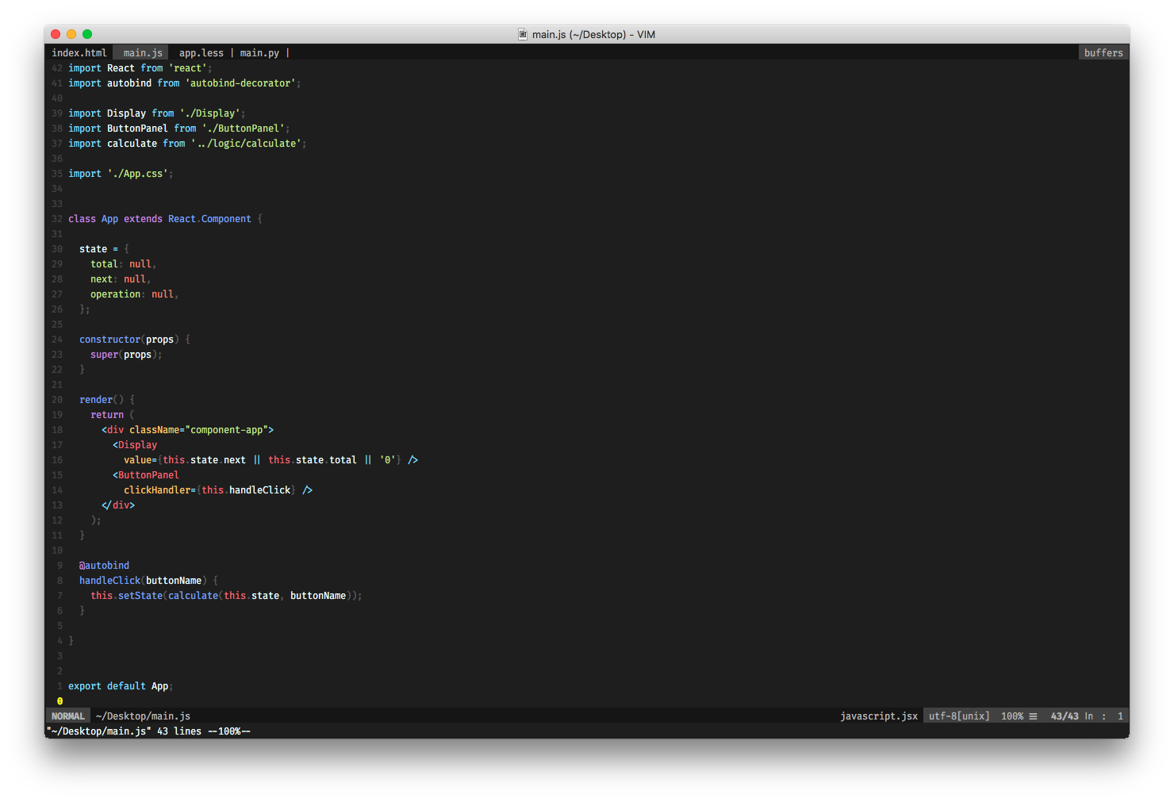Click the NORMAL mode indicator

[68, 716]
